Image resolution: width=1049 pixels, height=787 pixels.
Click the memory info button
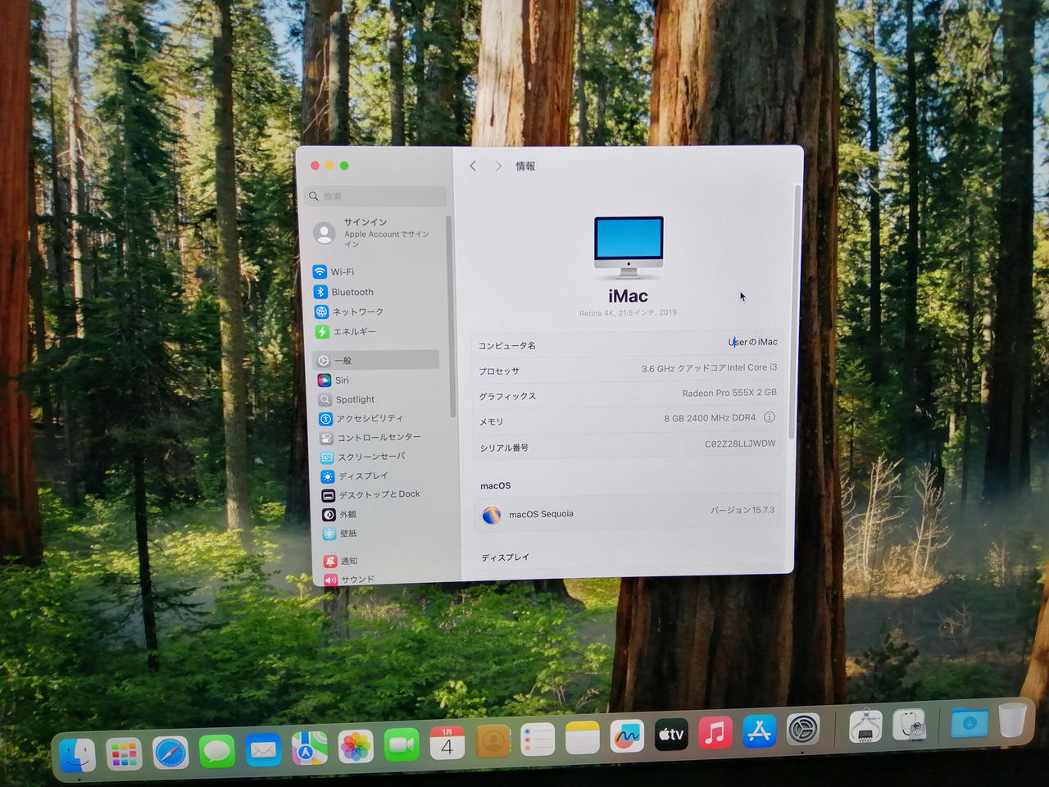tap(770, 417)
